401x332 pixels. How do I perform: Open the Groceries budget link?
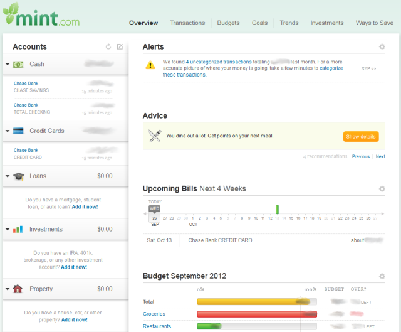click(154, 314)
